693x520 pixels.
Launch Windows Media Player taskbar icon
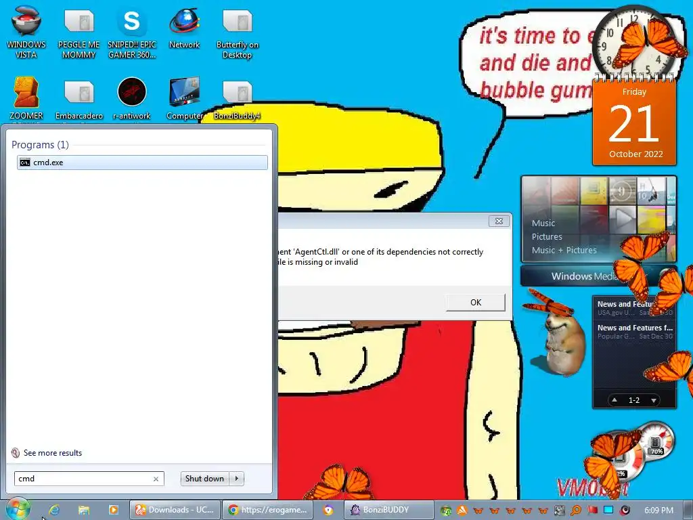pos(114,510)
